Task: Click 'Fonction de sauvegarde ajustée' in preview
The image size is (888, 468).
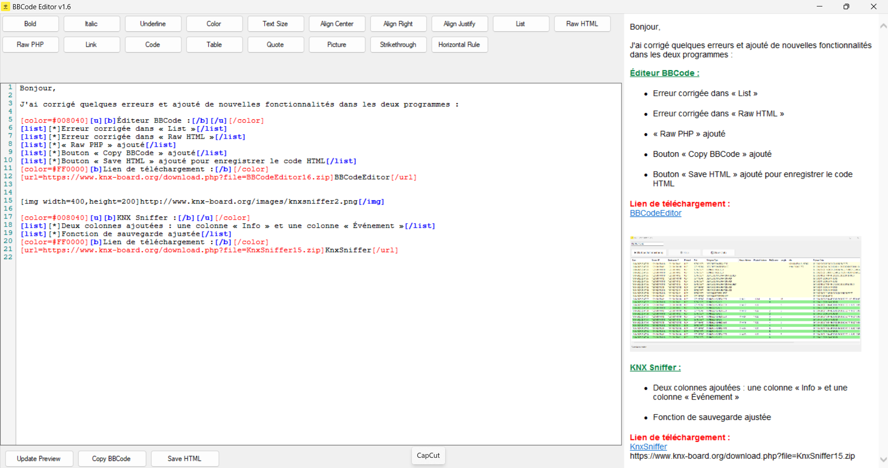Action: (x=712, y=417)
